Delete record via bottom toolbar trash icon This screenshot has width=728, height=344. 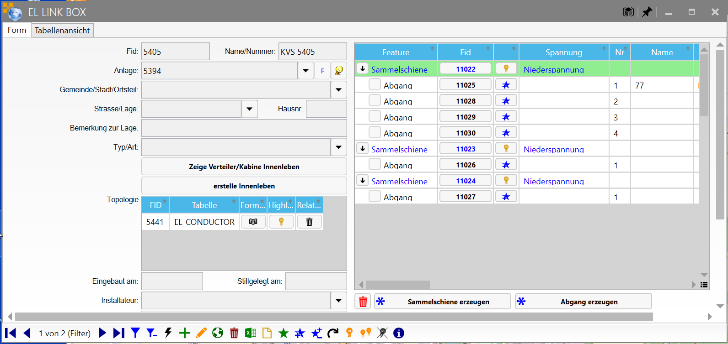[234, 333]
